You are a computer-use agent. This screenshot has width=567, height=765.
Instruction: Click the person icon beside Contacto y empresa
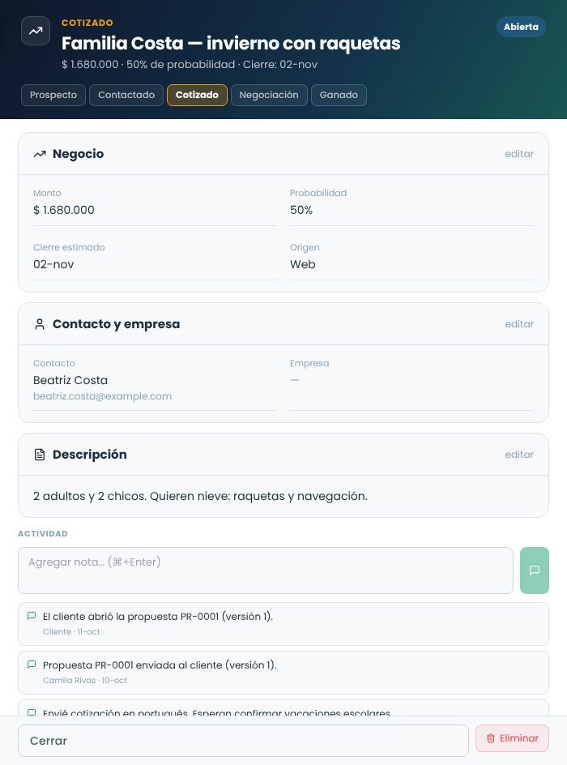(x=40, y=324)
